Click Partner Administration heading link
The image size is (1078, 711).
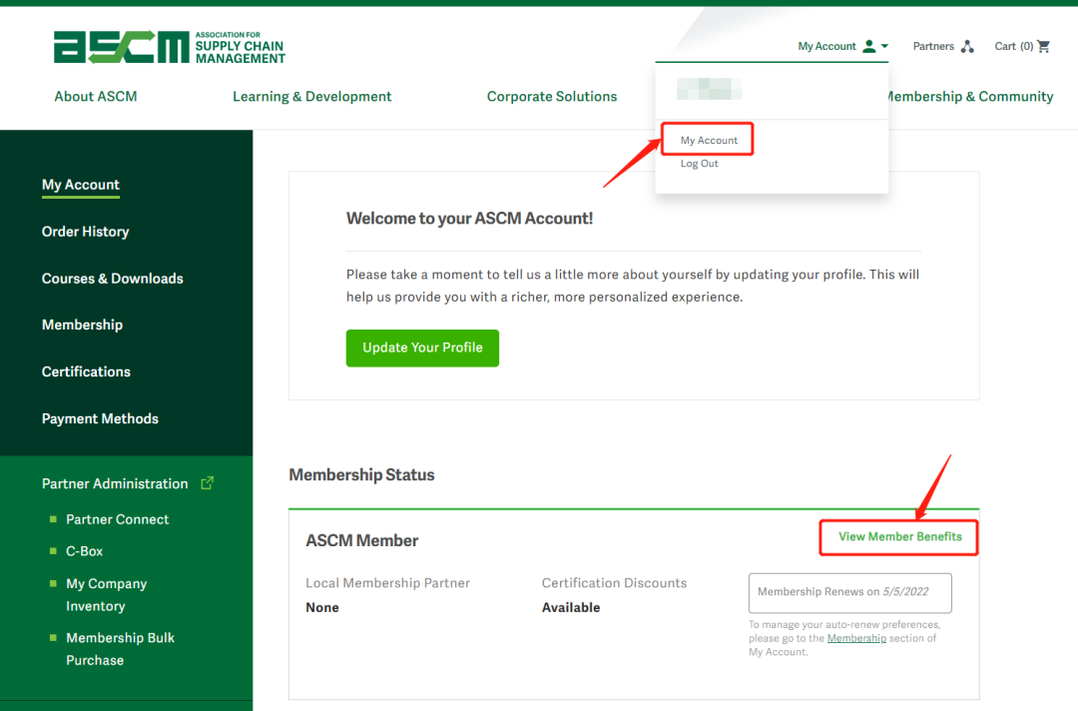coord(115,483)
